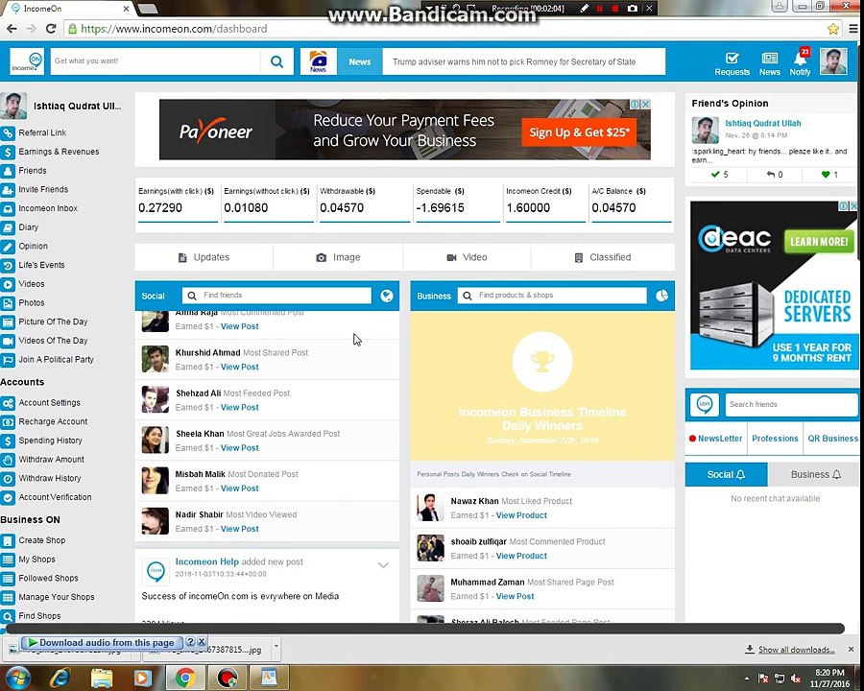Click Show all downloads link
This screenshot has height=691, width=864.
796,650
